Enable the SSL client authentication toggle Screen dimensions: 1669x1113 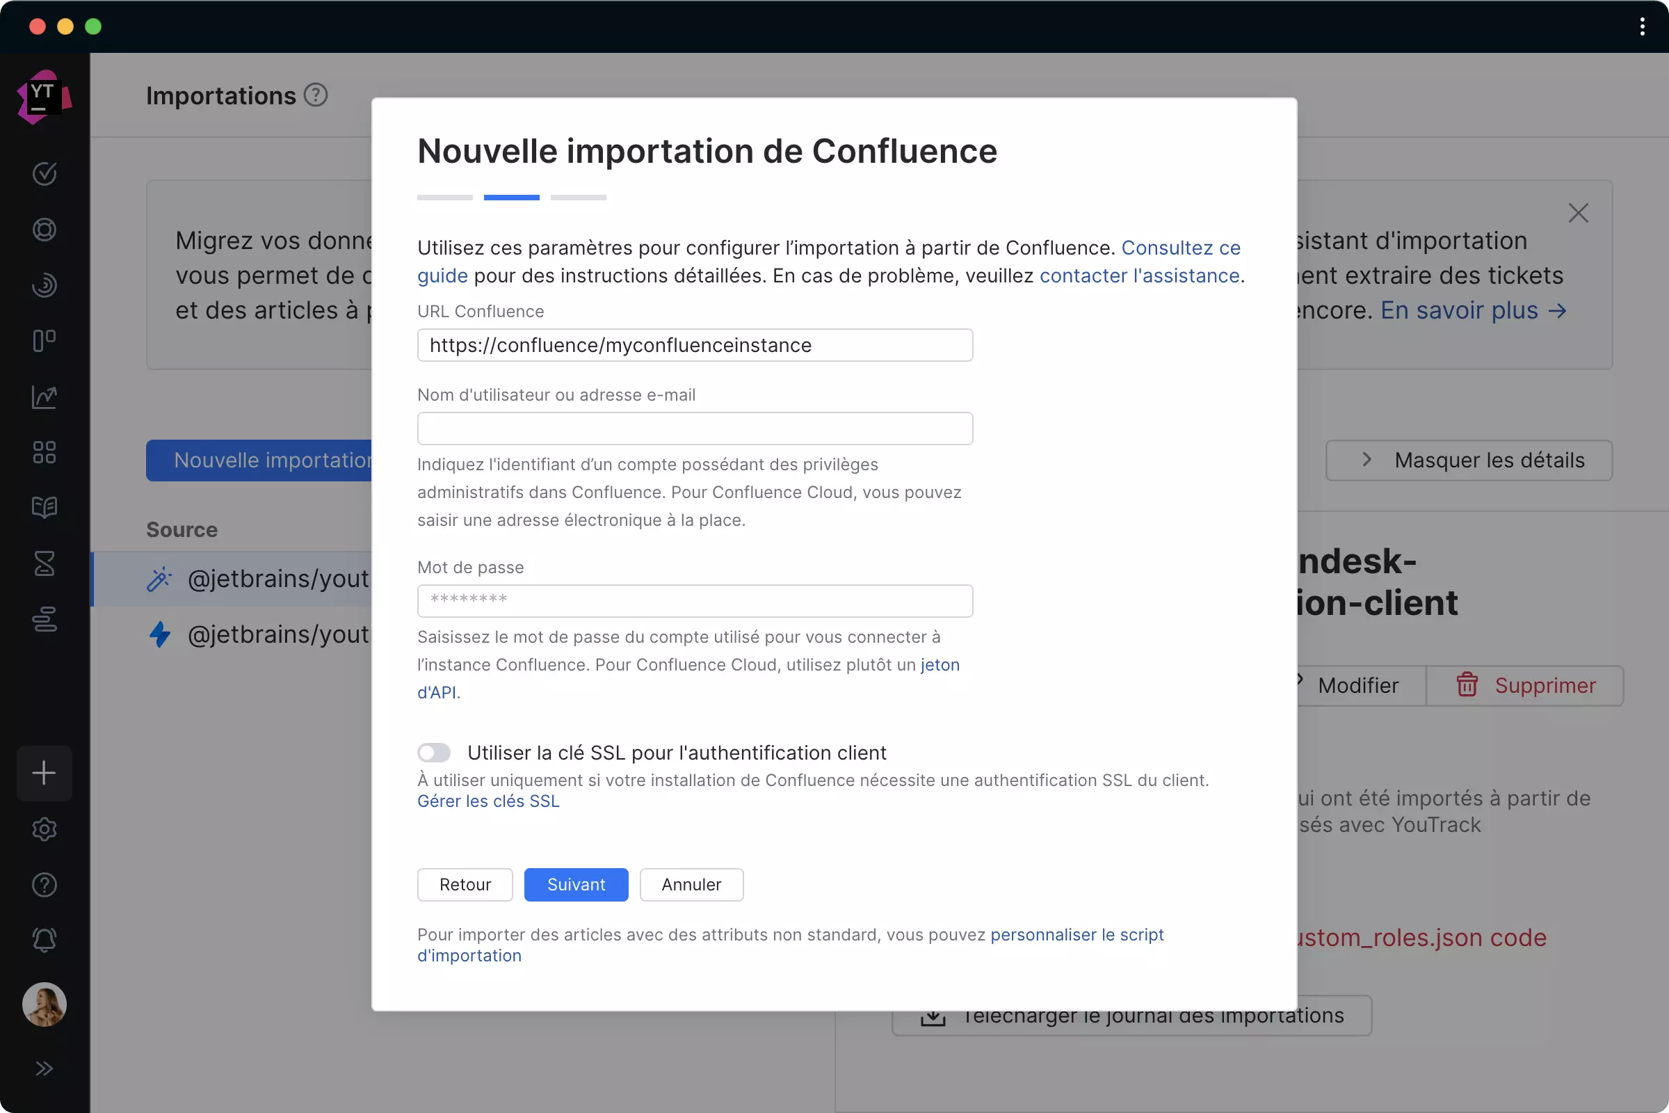pyautogui.click(x=433, y=753)
